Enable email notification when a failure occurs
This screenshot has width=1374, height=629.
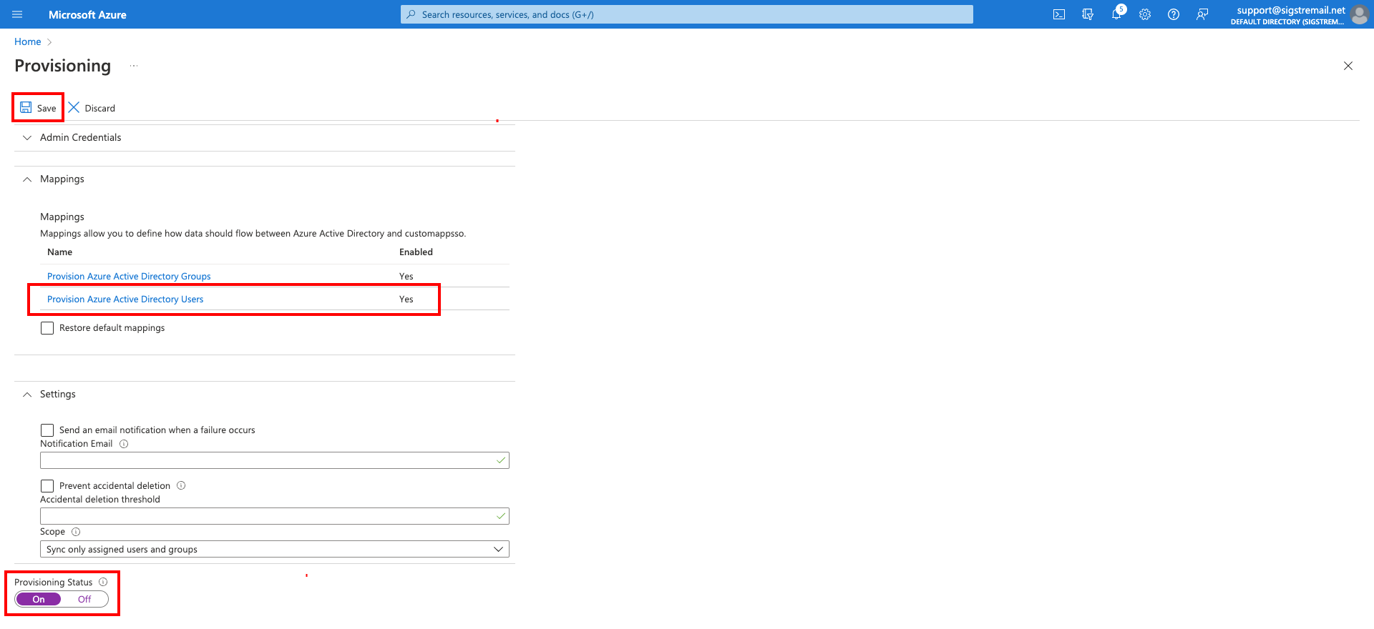(x=47, y=430)
